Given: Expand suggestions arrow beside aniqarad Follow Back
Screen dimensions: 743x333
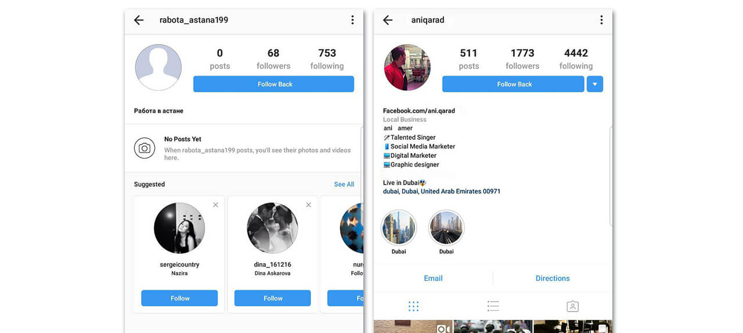Looking at the screenshot, I should tap(595, 84).
